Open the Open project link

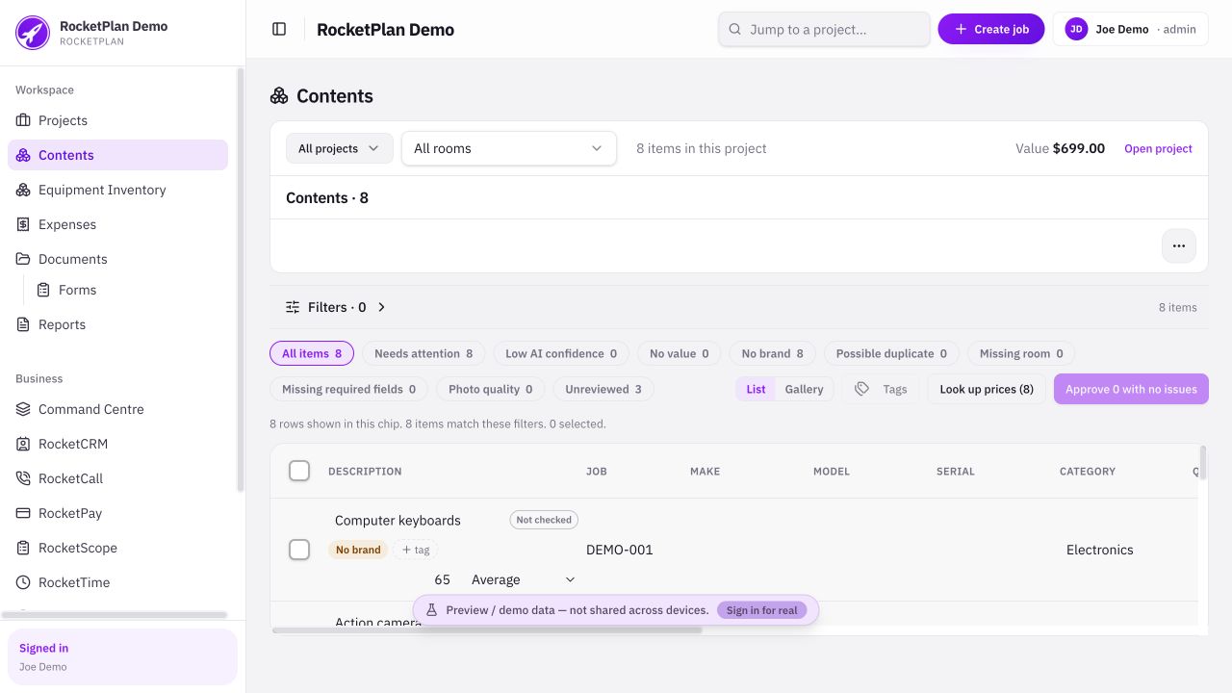(x=1158, y=148)
